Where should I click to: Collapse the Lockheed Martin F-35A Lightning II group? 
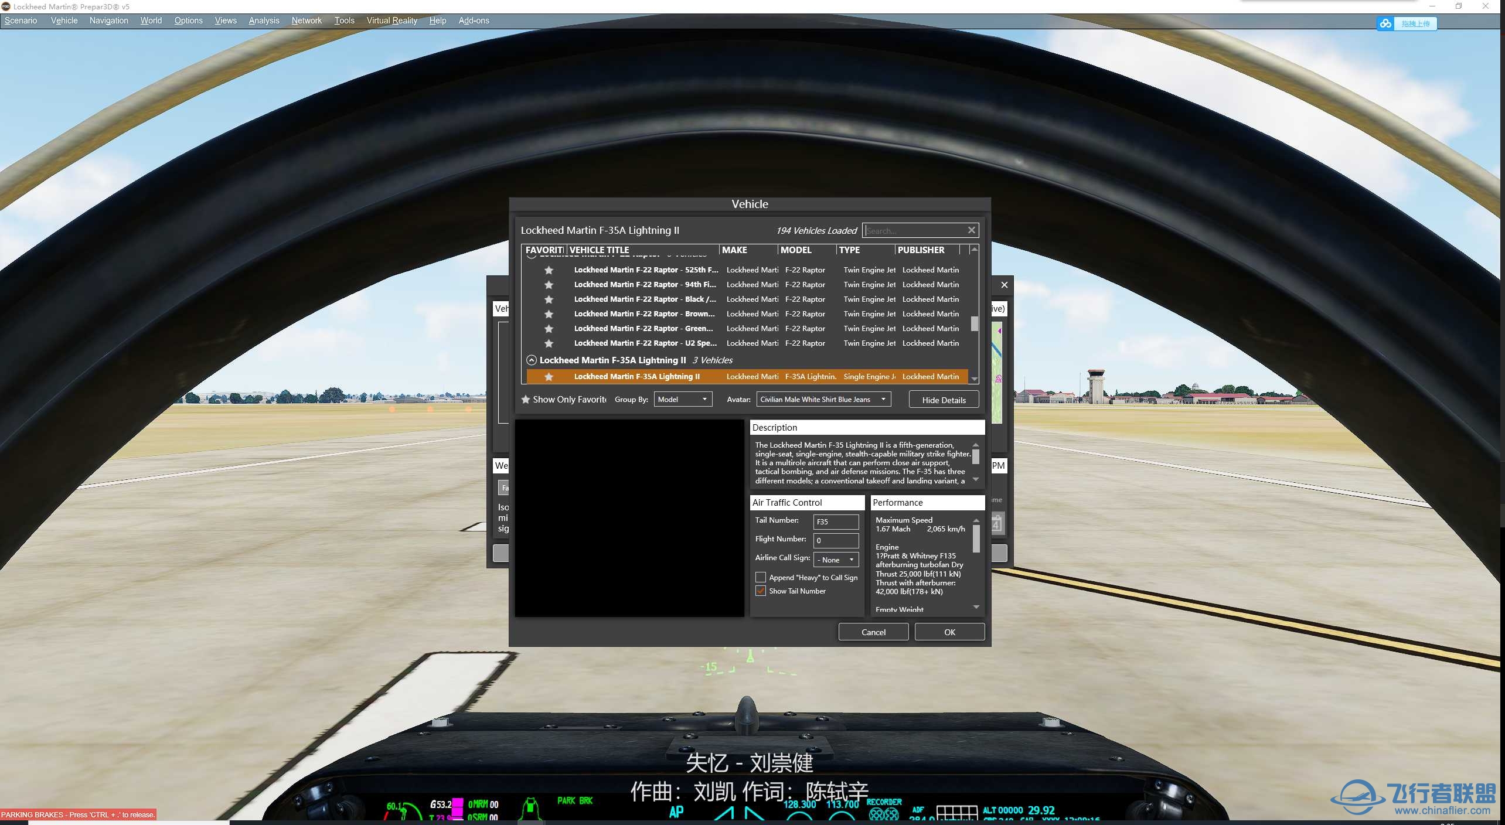[x=532, y=360]
